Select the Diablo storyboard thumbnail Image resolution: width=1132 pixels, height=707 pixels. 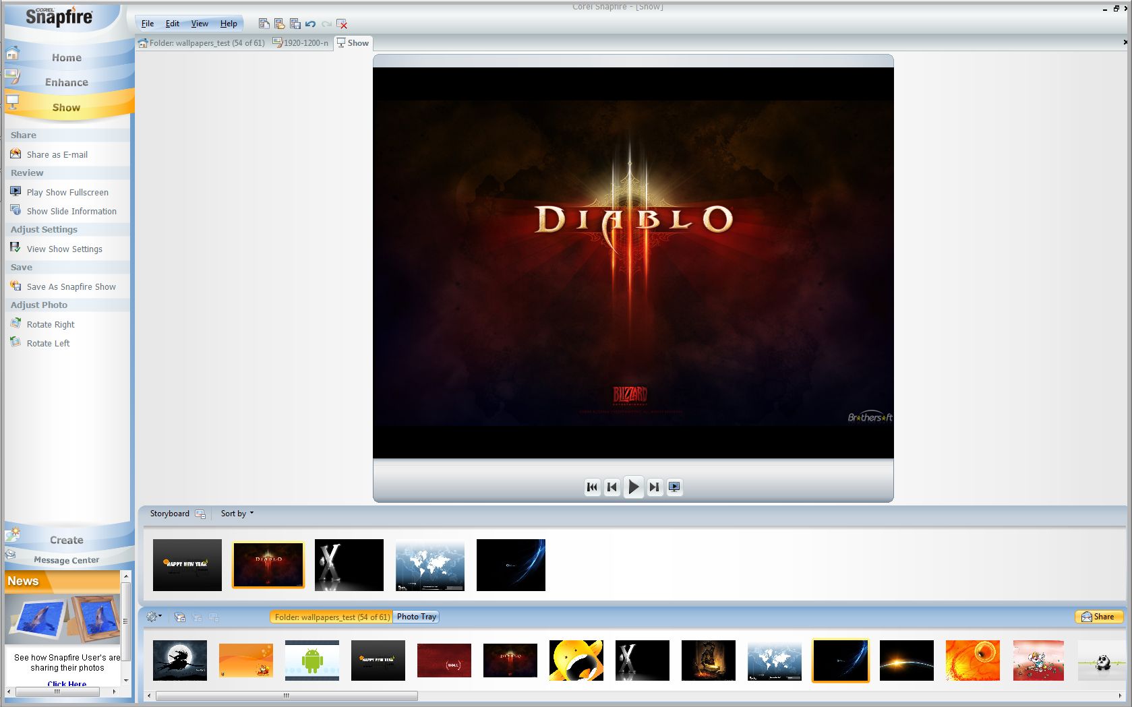[x=268, y=565]
